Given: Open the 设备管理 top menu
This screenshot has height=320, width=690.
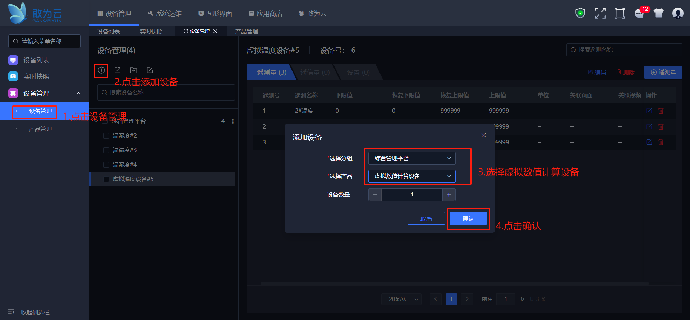Looking at the screenshot, I should [x=114, y=13].
